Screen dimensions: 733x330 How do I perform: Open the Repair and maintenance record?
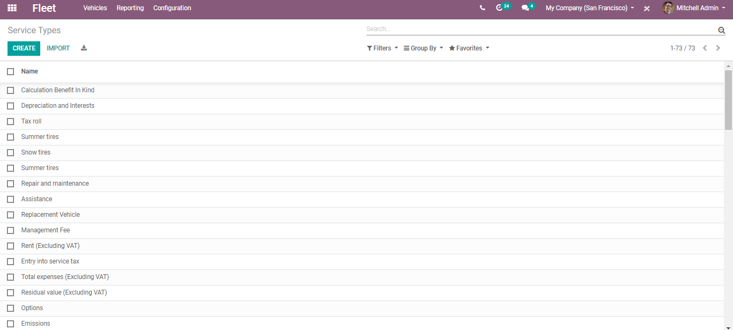point(55,184)
